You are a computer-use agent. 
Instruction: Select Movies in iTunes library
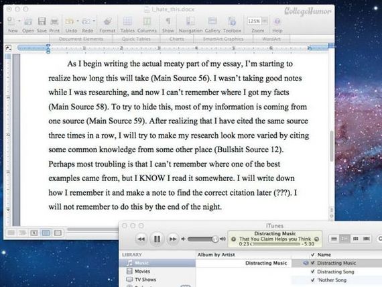click(157, 271)
